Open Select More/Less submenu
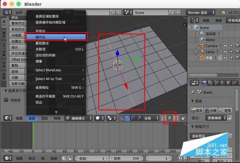The height and width of the screenshot is (163, 240). 56,70
